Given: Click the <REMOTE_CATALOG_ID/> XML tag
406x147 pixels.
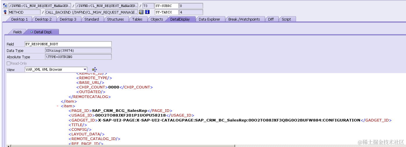Looking at the screenshot, I should (94, 139).
